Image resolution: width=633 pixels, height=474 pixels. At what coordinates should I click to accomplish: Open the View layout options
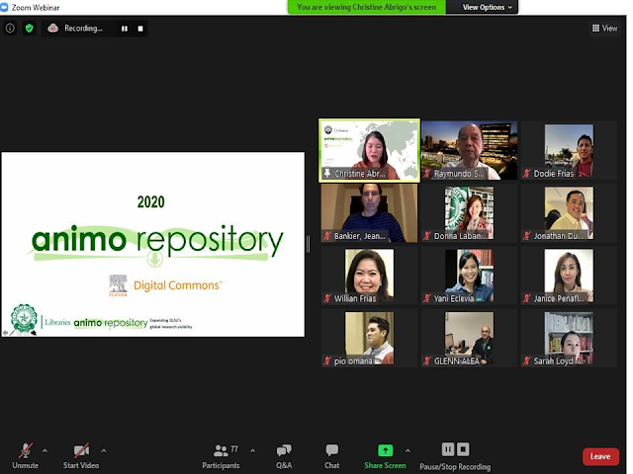[x=604, y=29]
